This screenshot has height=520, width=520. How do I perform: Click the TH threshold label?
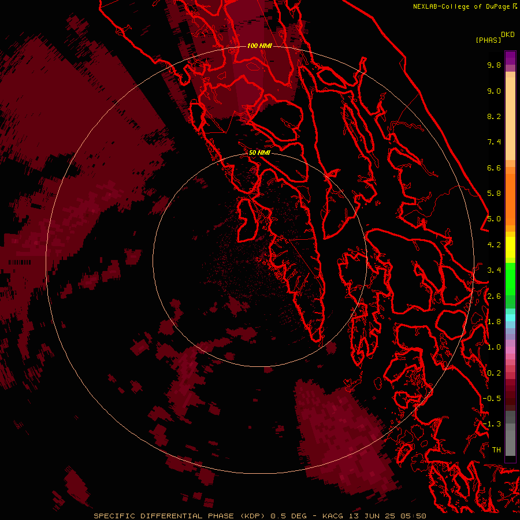[x=496, y=450]
